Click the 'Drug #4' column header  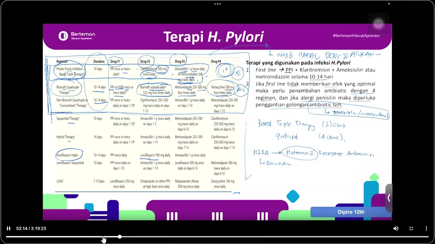(216, 61)
